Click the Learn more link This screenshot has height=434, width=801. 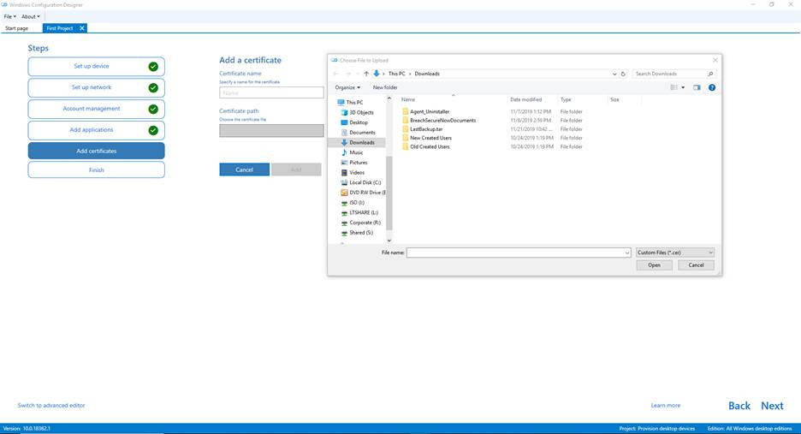(x=666, y=406)
